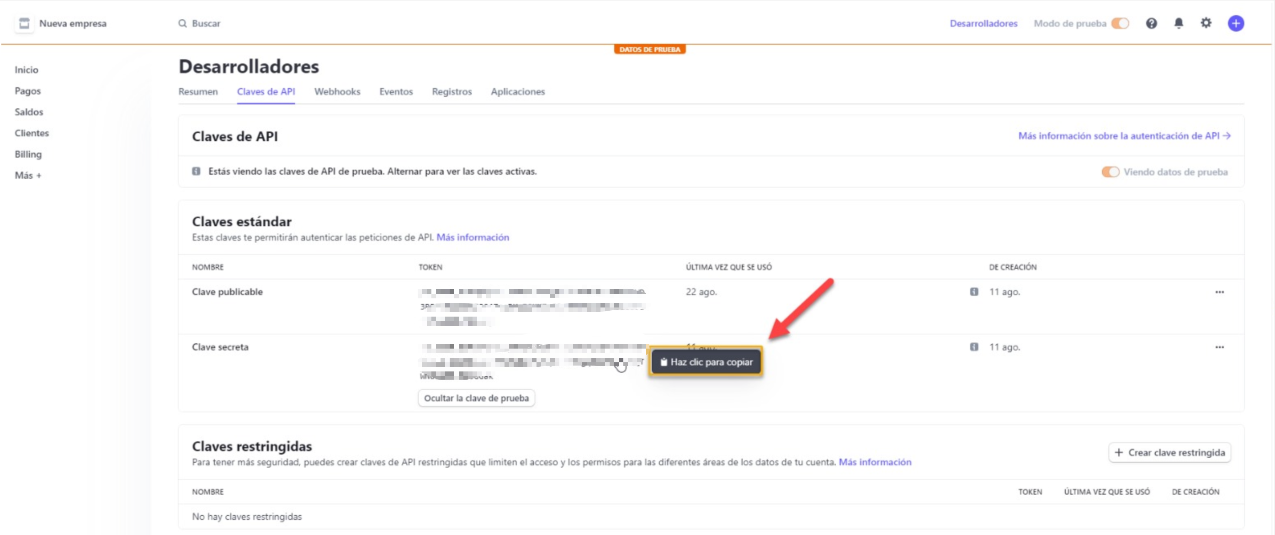Select the Claves de API tab
1275x535 pixels.
click(266, 91)
